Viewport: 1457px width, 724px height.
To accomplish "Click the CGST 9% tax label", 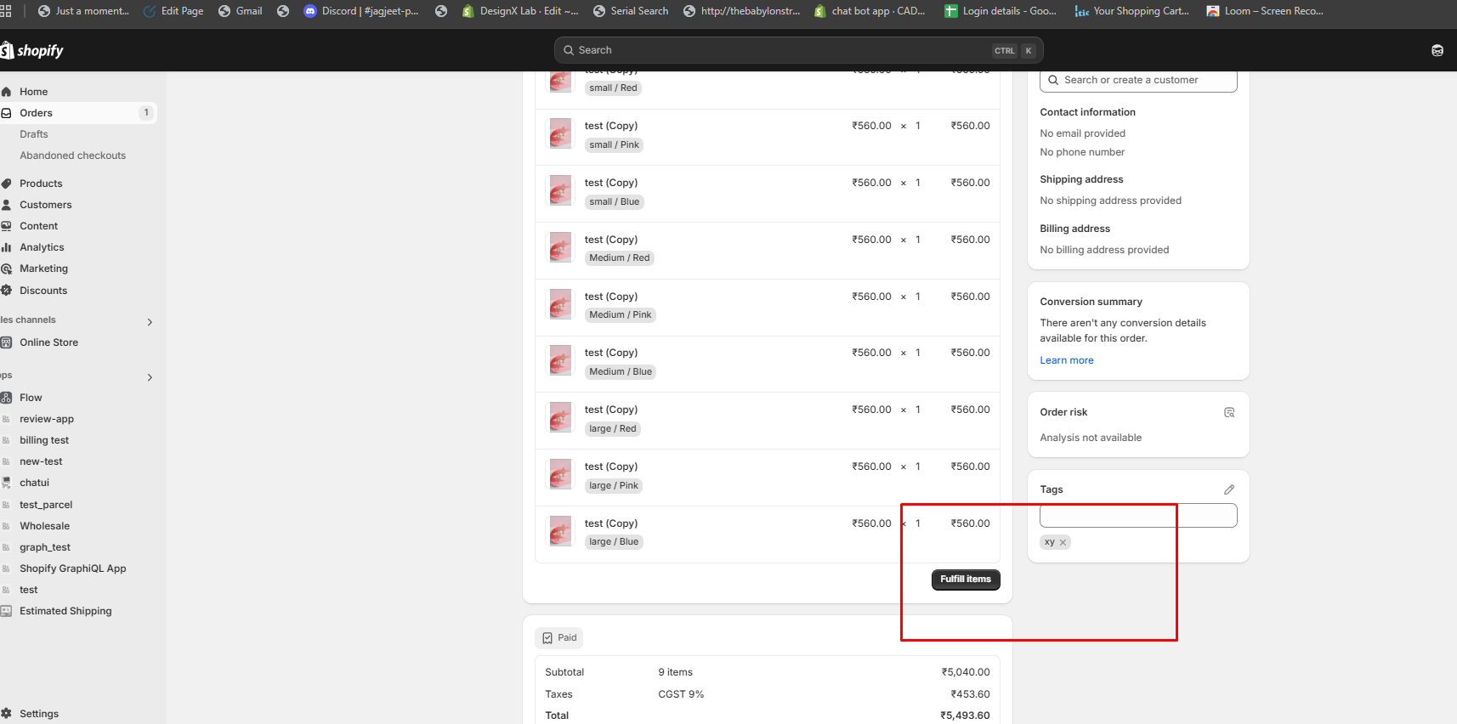I will pyautogui.click(x=681, y=694).
